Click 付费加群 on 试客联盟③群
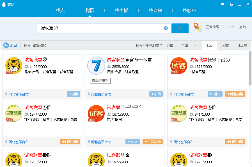This screenshot has width=252, height=167. [x=70, y=142]
